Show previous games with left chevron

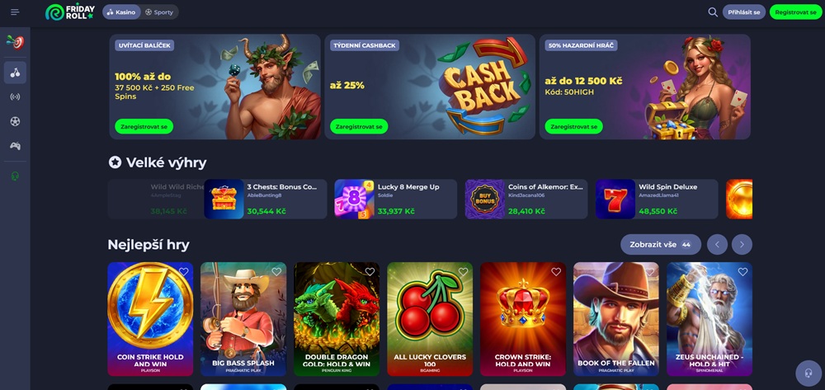717,244
